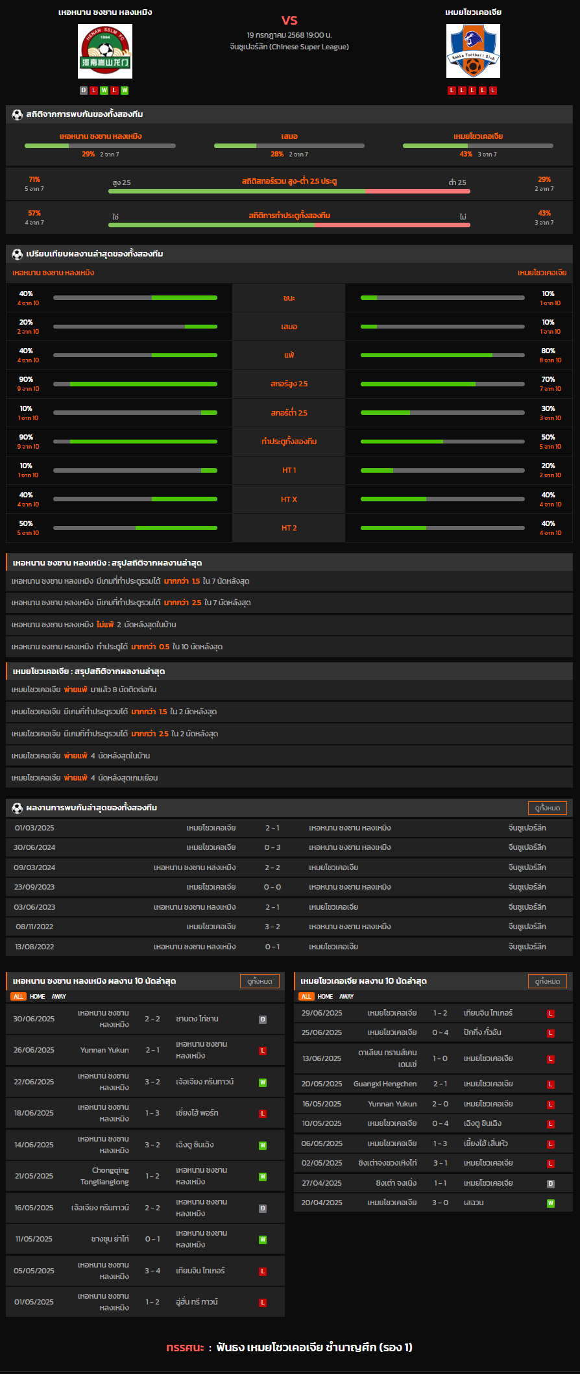The image size is (580, 1374).
Task: Click the Meizhou Hakka team logo
Action: 473,51
